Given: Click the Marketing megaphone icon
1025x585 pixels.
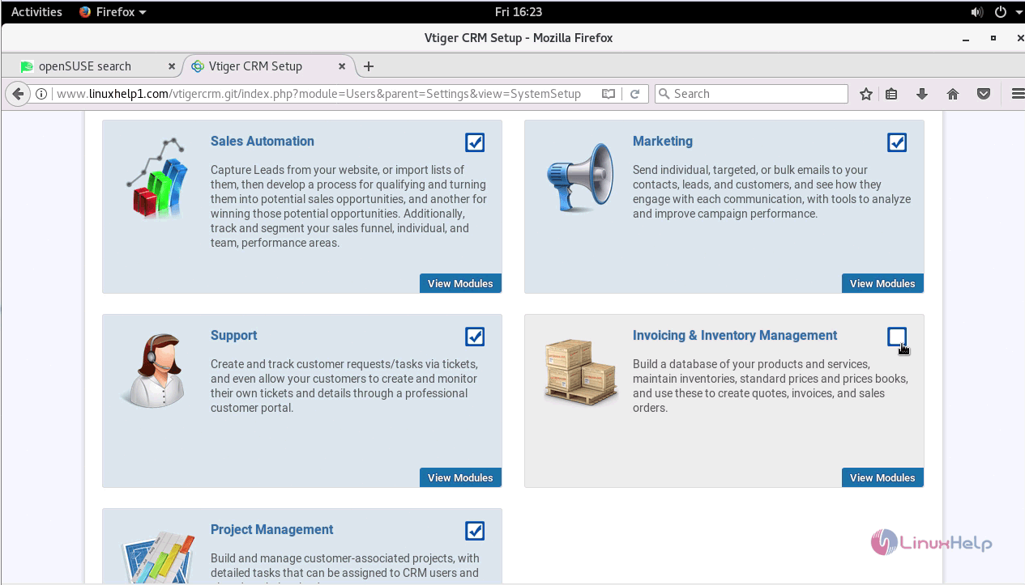Looking at the screenshot, I should [x=580, y=176].
